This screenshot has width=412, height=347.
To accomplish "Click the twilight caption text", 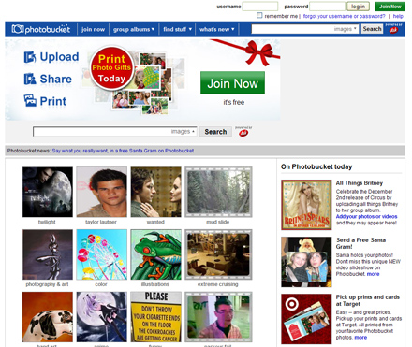I will pyautogui.click(x=47, y=222).
